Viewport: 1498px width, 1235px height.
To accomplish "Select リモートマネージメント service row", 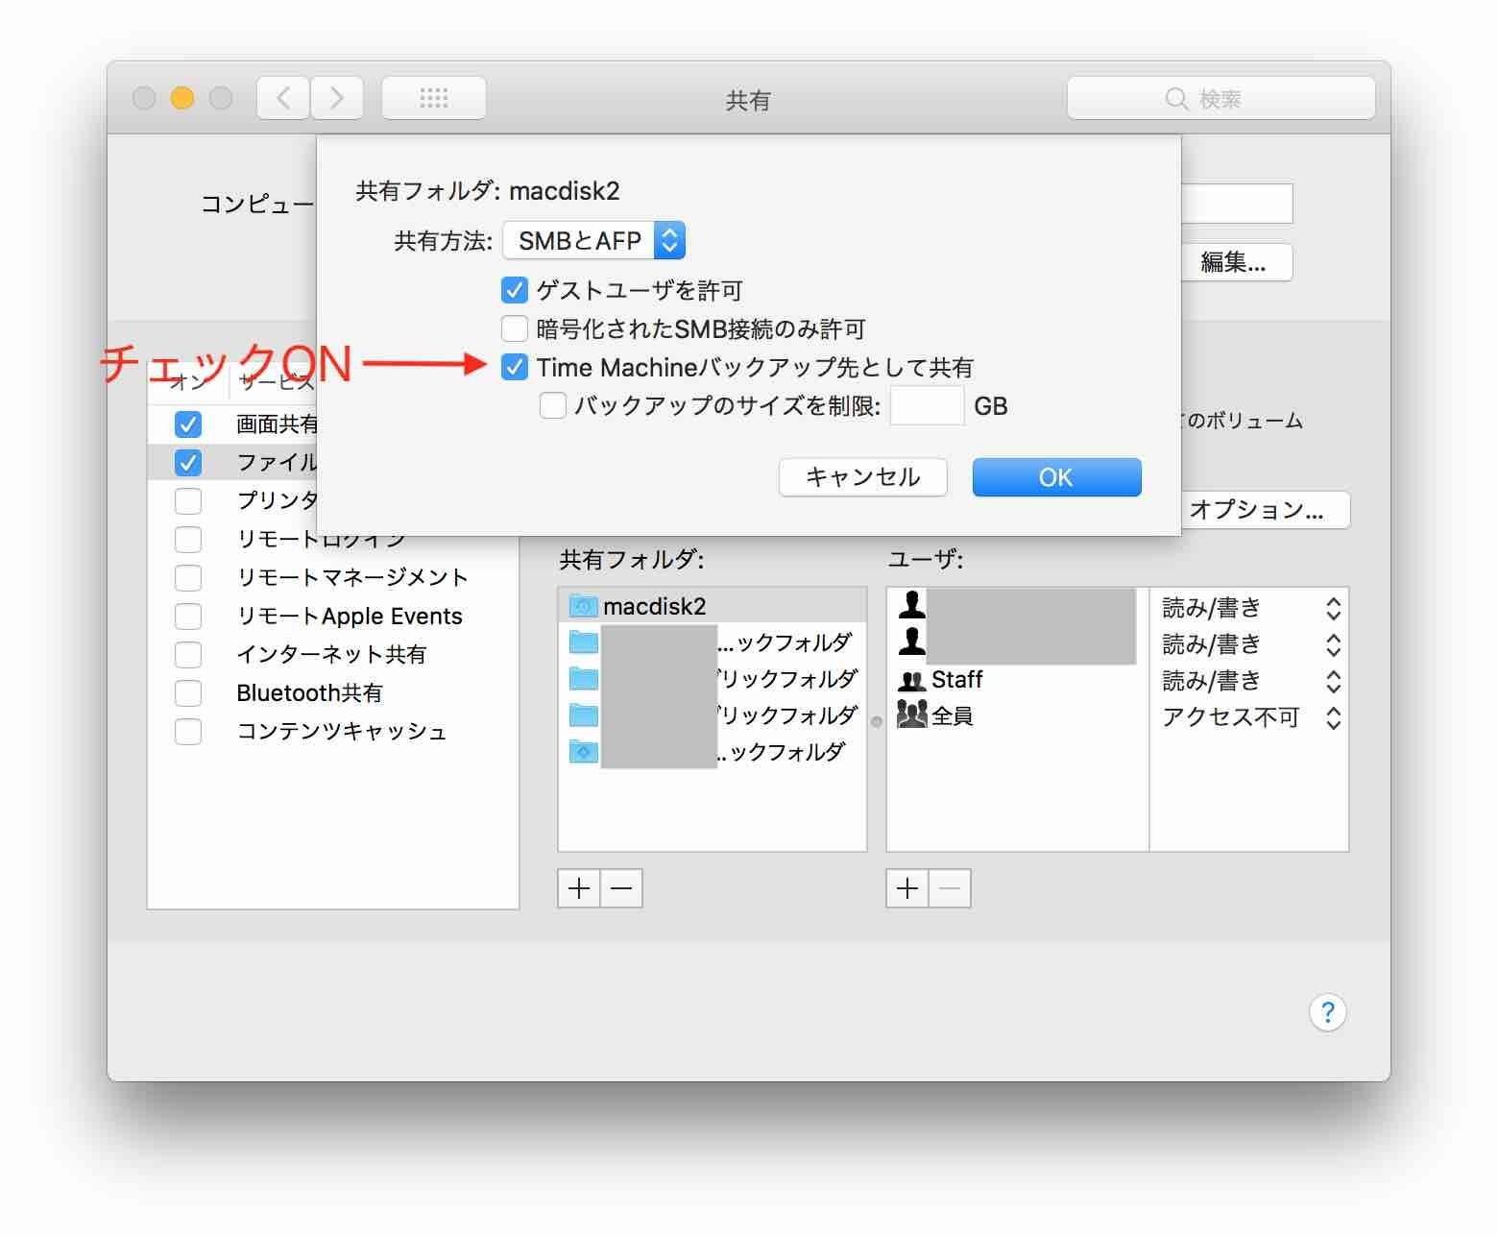I will (x=333, y=577).
